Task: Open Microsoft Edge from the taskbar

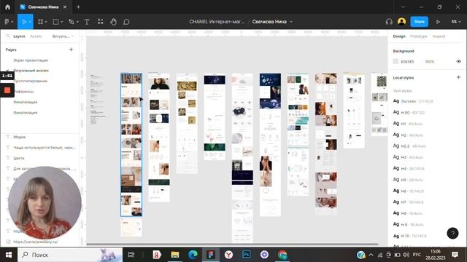Action: [x=193, y=255]
